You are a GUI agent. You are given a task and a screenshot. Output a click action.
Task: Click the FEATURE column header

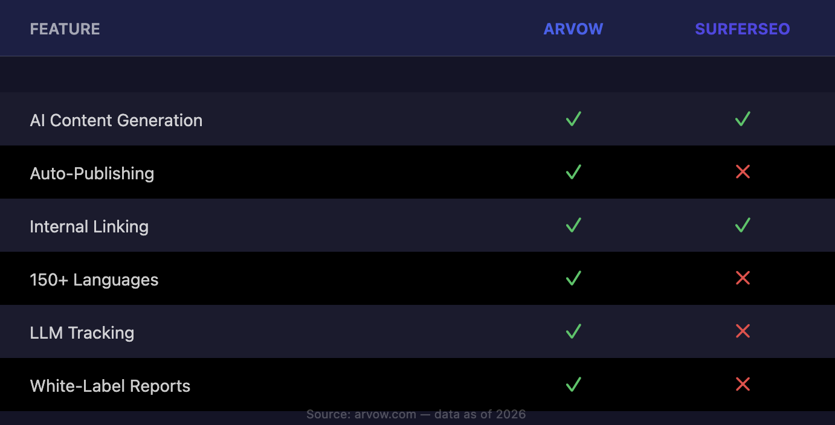tap(65, 29)
